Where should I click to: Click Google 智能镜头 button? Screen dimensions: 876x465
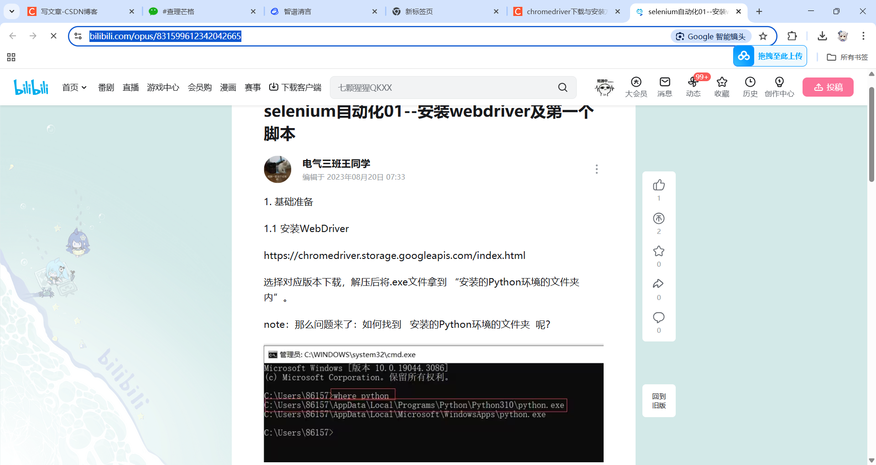pos(711,36)
